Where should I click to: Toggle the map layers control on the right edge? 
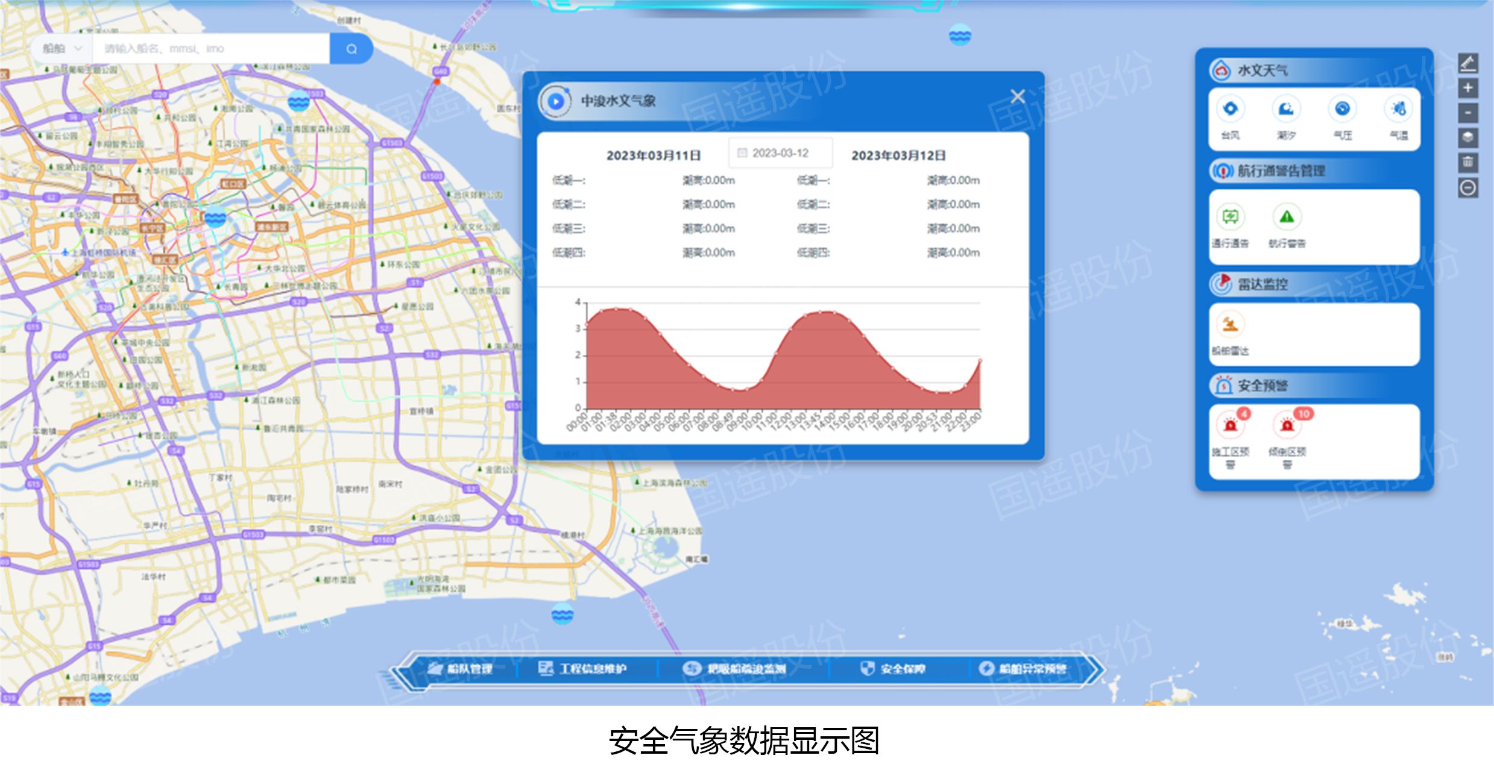coord(1469,138)
